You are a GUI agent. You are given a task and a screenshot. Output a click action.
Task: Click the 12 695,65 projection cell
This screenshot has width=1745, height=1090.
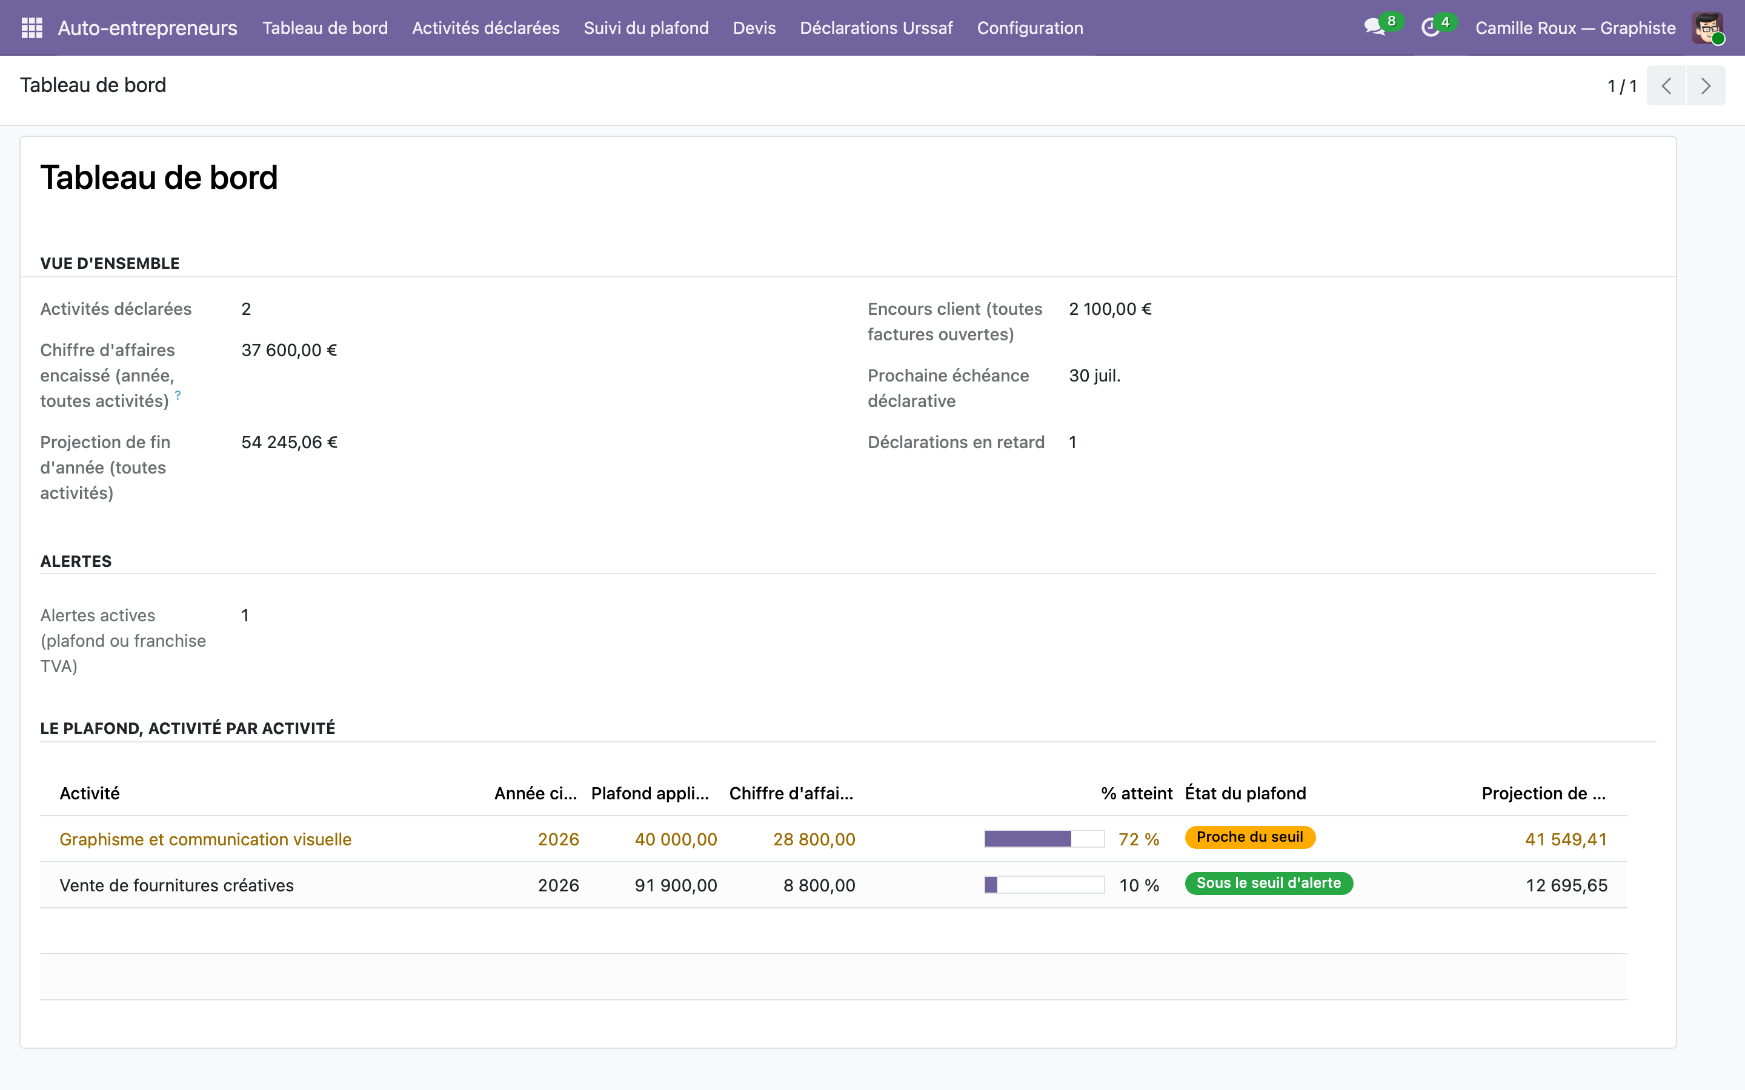(1567, 885)
